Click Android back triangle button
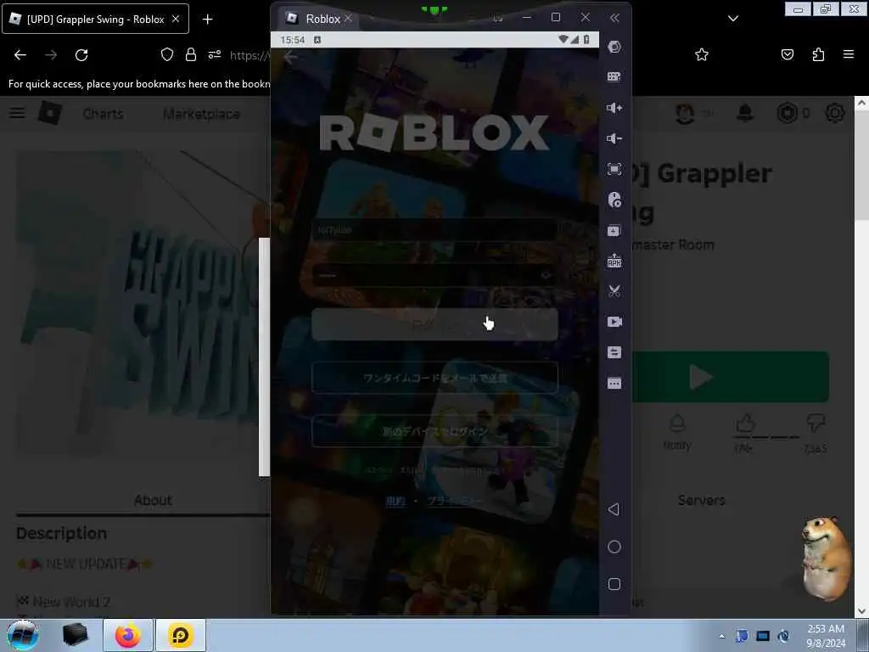The width and height of the screenshot is (869, 652). [614, 509]
